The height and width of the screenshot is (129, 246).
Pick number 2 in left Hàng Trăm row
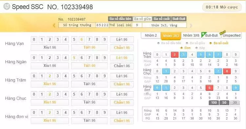(50, 76)
